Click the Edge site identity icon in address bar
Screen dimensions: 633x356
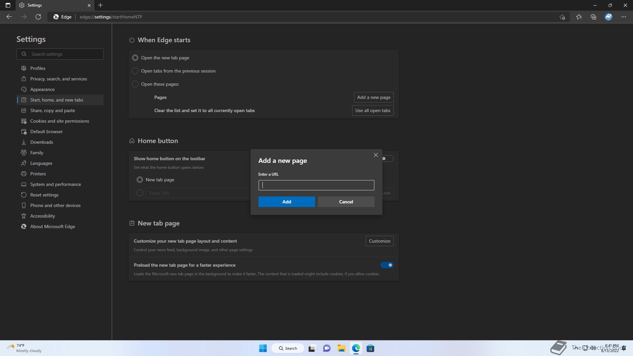point(62,17)
